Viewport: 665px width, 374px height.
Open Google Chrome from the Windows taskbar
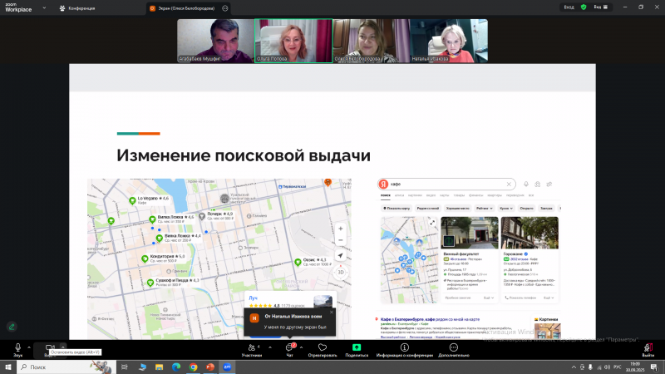pos(193,366)
